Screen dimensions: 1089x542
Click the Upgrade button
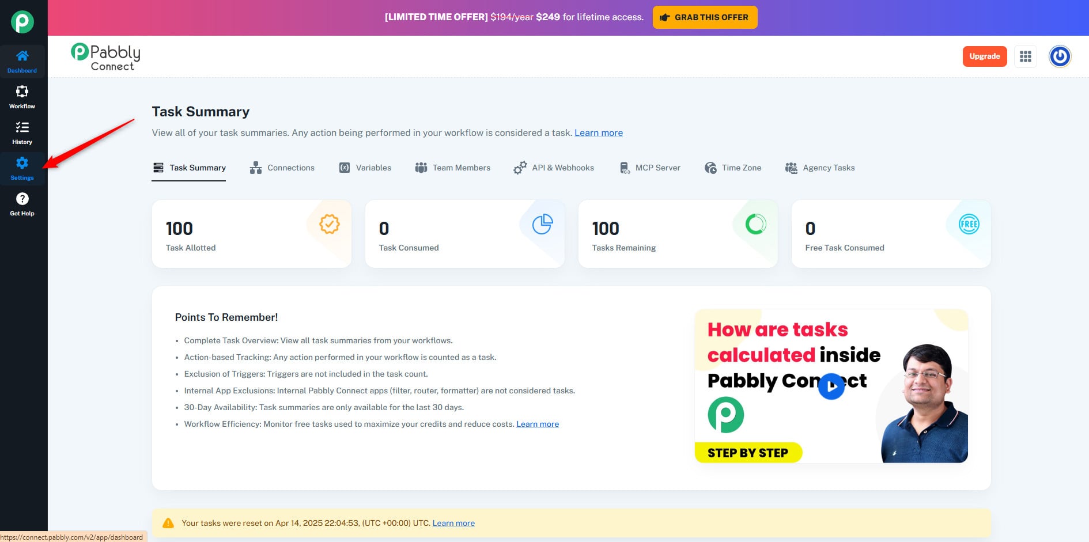[984, 56]
